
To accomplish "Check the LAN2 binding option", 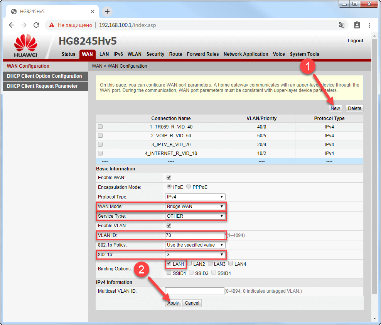I will pos(189,263).
